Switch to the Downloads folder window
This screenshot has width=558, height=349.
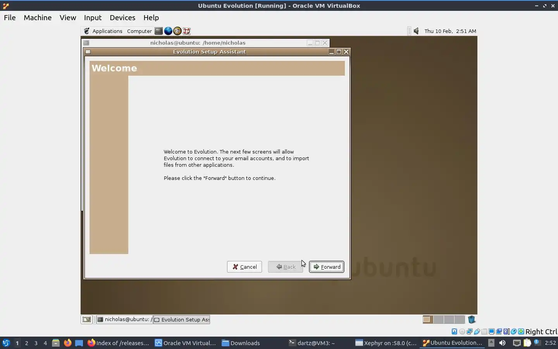(241, 343)
